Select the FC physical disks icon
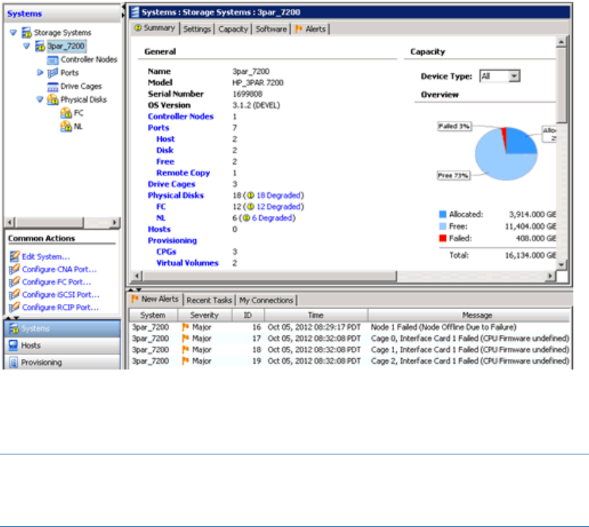589x527 pixels. (x=66, y=114)
